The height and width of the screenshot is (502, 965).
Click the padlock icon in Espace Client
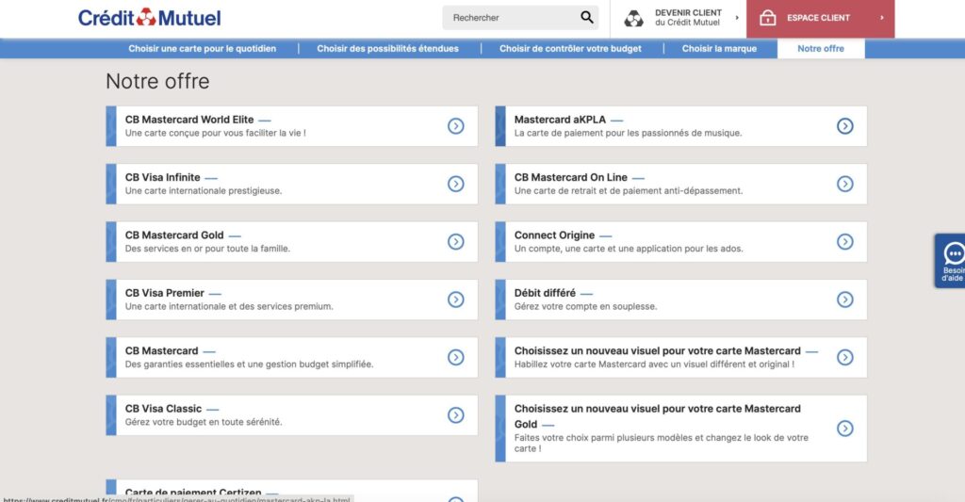[767, 18]
